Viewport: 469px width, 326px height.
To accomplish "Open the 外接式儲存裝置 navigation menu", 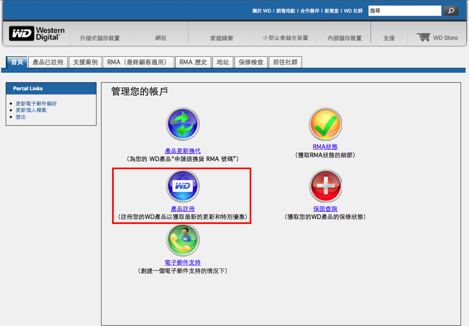I will (100, 38).
